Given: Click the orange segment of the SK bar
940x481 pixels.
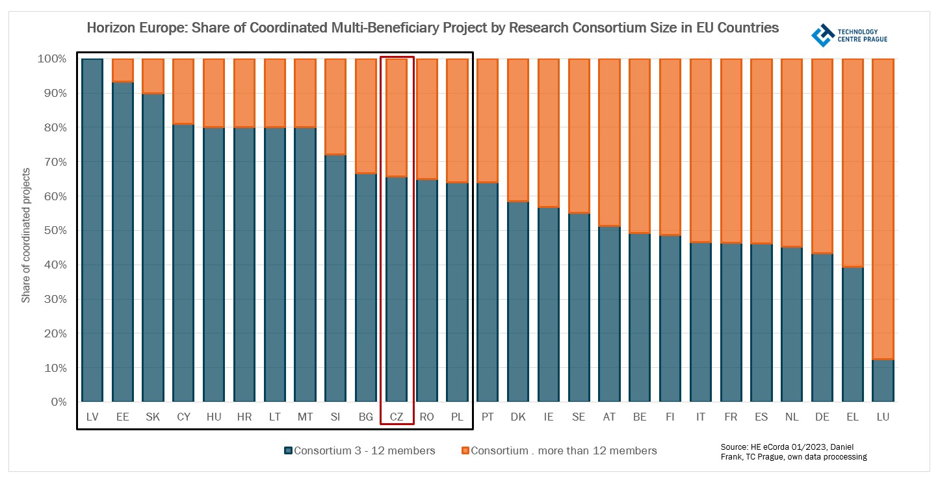Looking at the screenshot, I should tap(153, 75).
